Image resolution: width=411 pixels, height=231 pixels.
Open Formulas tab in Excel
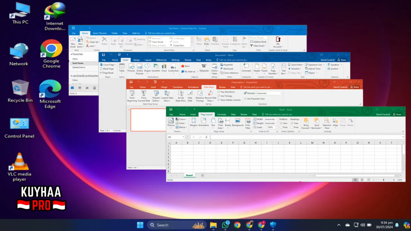(222, 114)
